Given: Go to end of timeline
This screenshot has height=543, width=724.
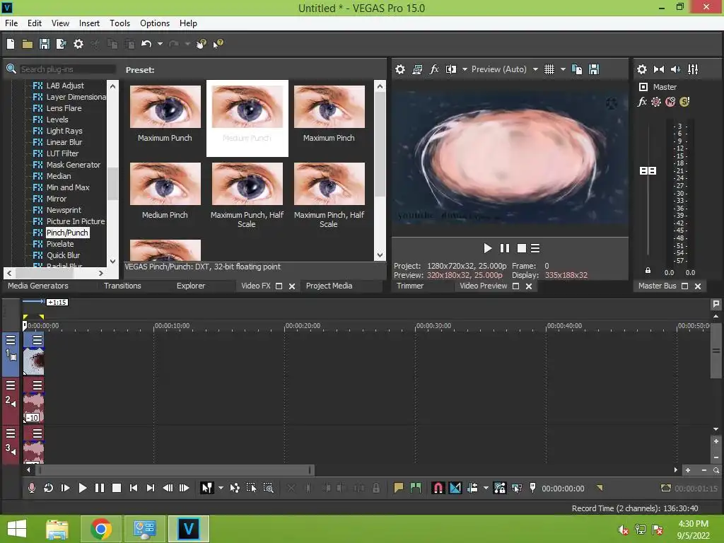Looking at the screenshot, I should [151, 488].
